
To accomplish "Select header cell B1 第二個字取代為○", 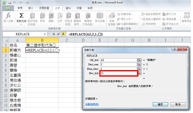I will 42,45.
